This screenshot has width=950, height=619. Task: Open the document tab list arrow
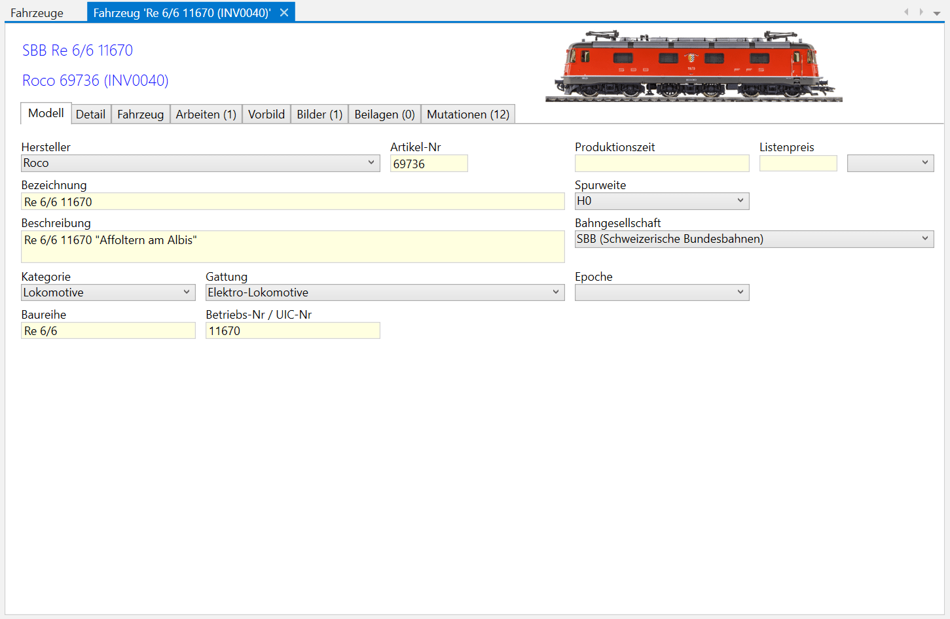pyautogui.click(x=937, y=13)
